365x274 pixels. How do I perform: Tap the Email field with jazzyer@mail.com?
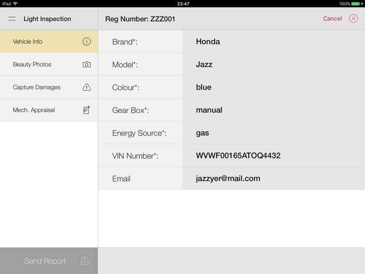(273, 179)
